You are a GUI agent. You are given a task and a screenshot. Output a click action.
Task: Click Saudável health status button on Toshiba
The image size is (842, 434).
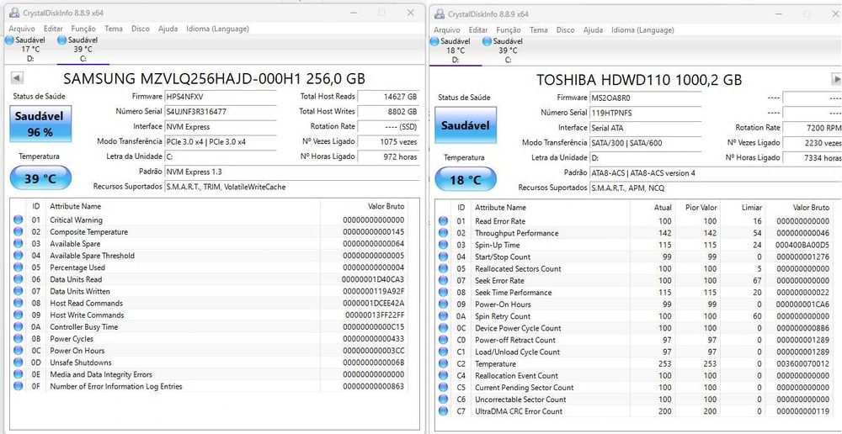[466, 125]
